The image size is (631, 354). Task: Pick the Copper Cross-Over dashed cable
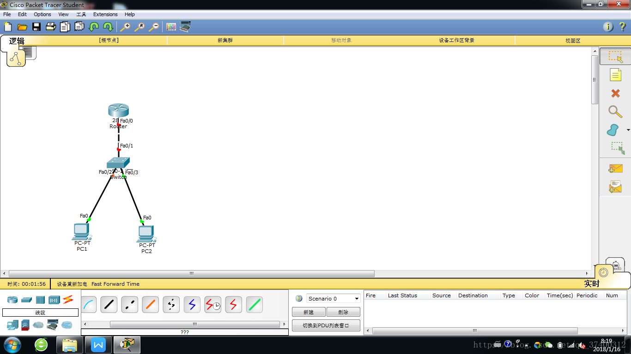tap(130, 305)
